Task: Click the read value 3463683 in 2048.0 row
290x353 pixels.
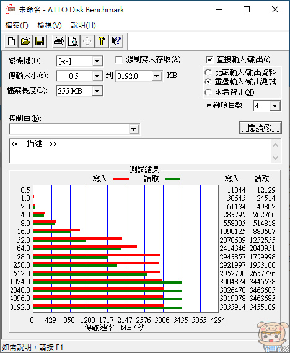Action: [x=262, y=290]
